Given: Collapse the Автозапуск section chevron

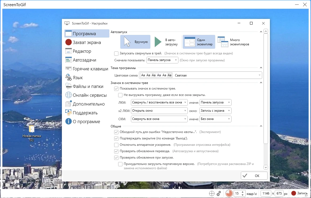Looking at the screenshot, I should tap(261, 32).
